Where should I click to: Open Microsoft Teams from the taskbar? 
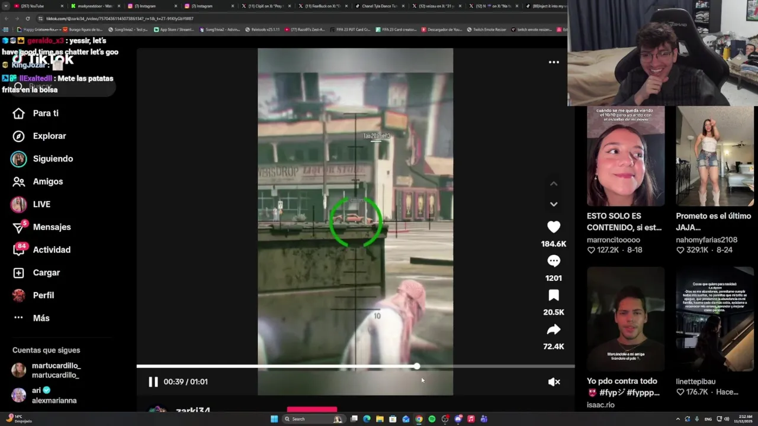(484, 419)
